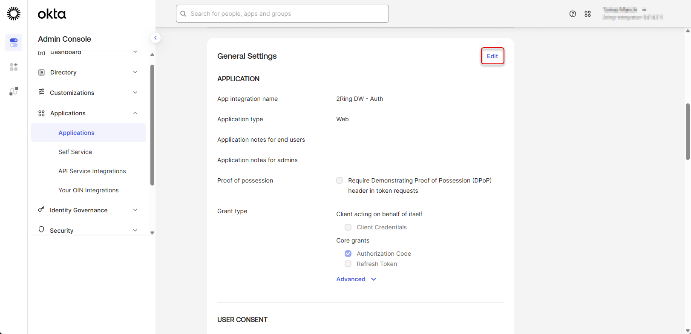Select the toggle icon in left rail
This screenshot has height=334, width=691.
click(14, 43)
